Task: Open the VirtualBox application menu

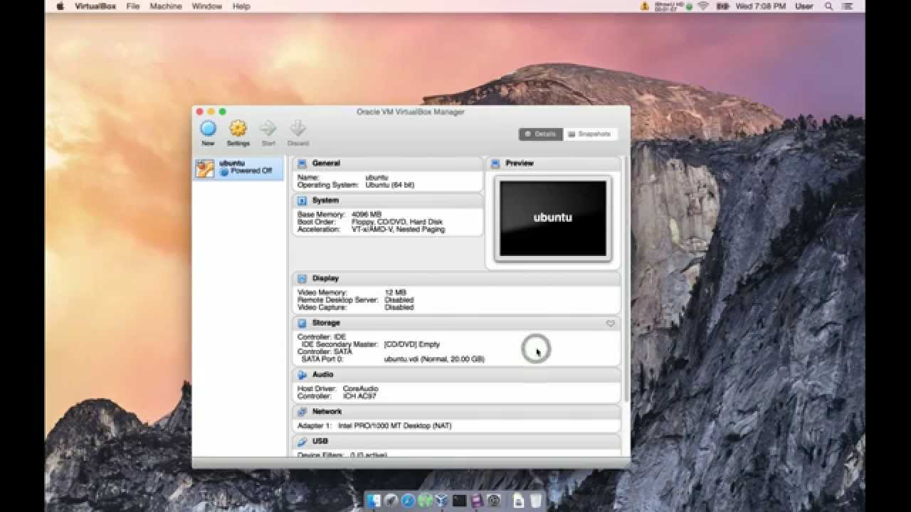Action: point(95,6)
